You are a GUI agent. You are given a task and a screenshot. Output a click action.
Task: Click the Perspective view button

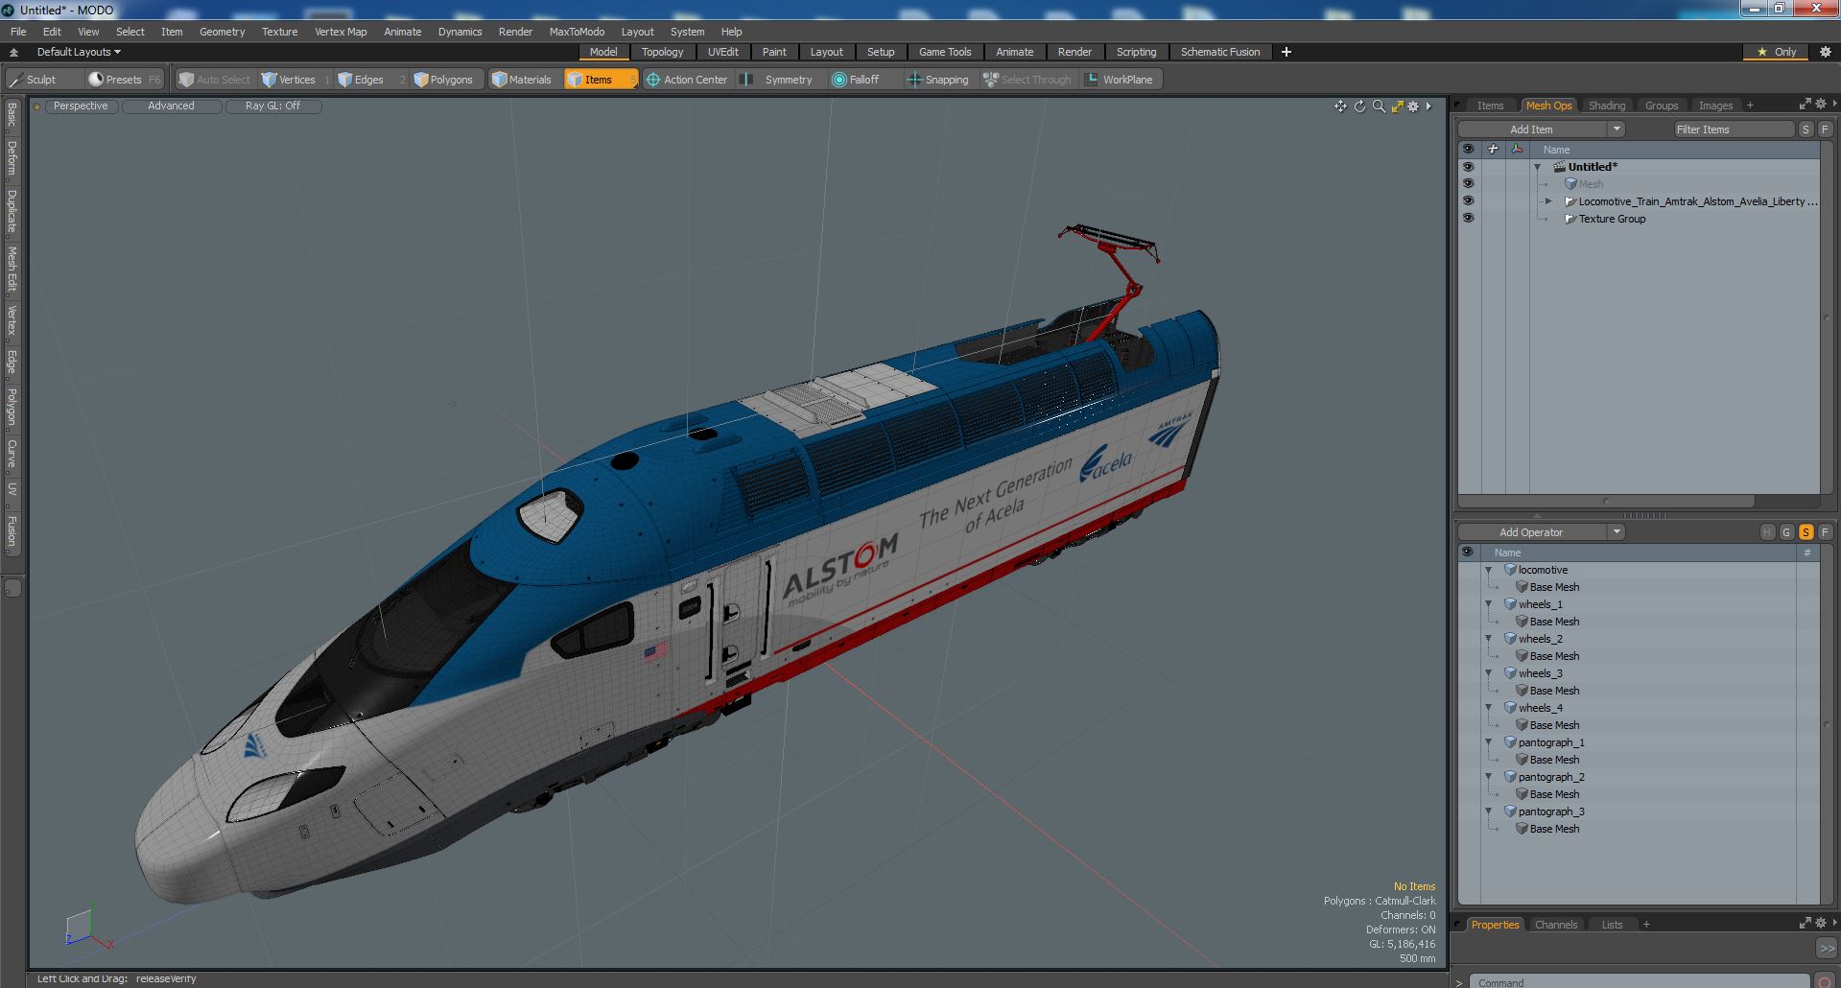(81, 106)
